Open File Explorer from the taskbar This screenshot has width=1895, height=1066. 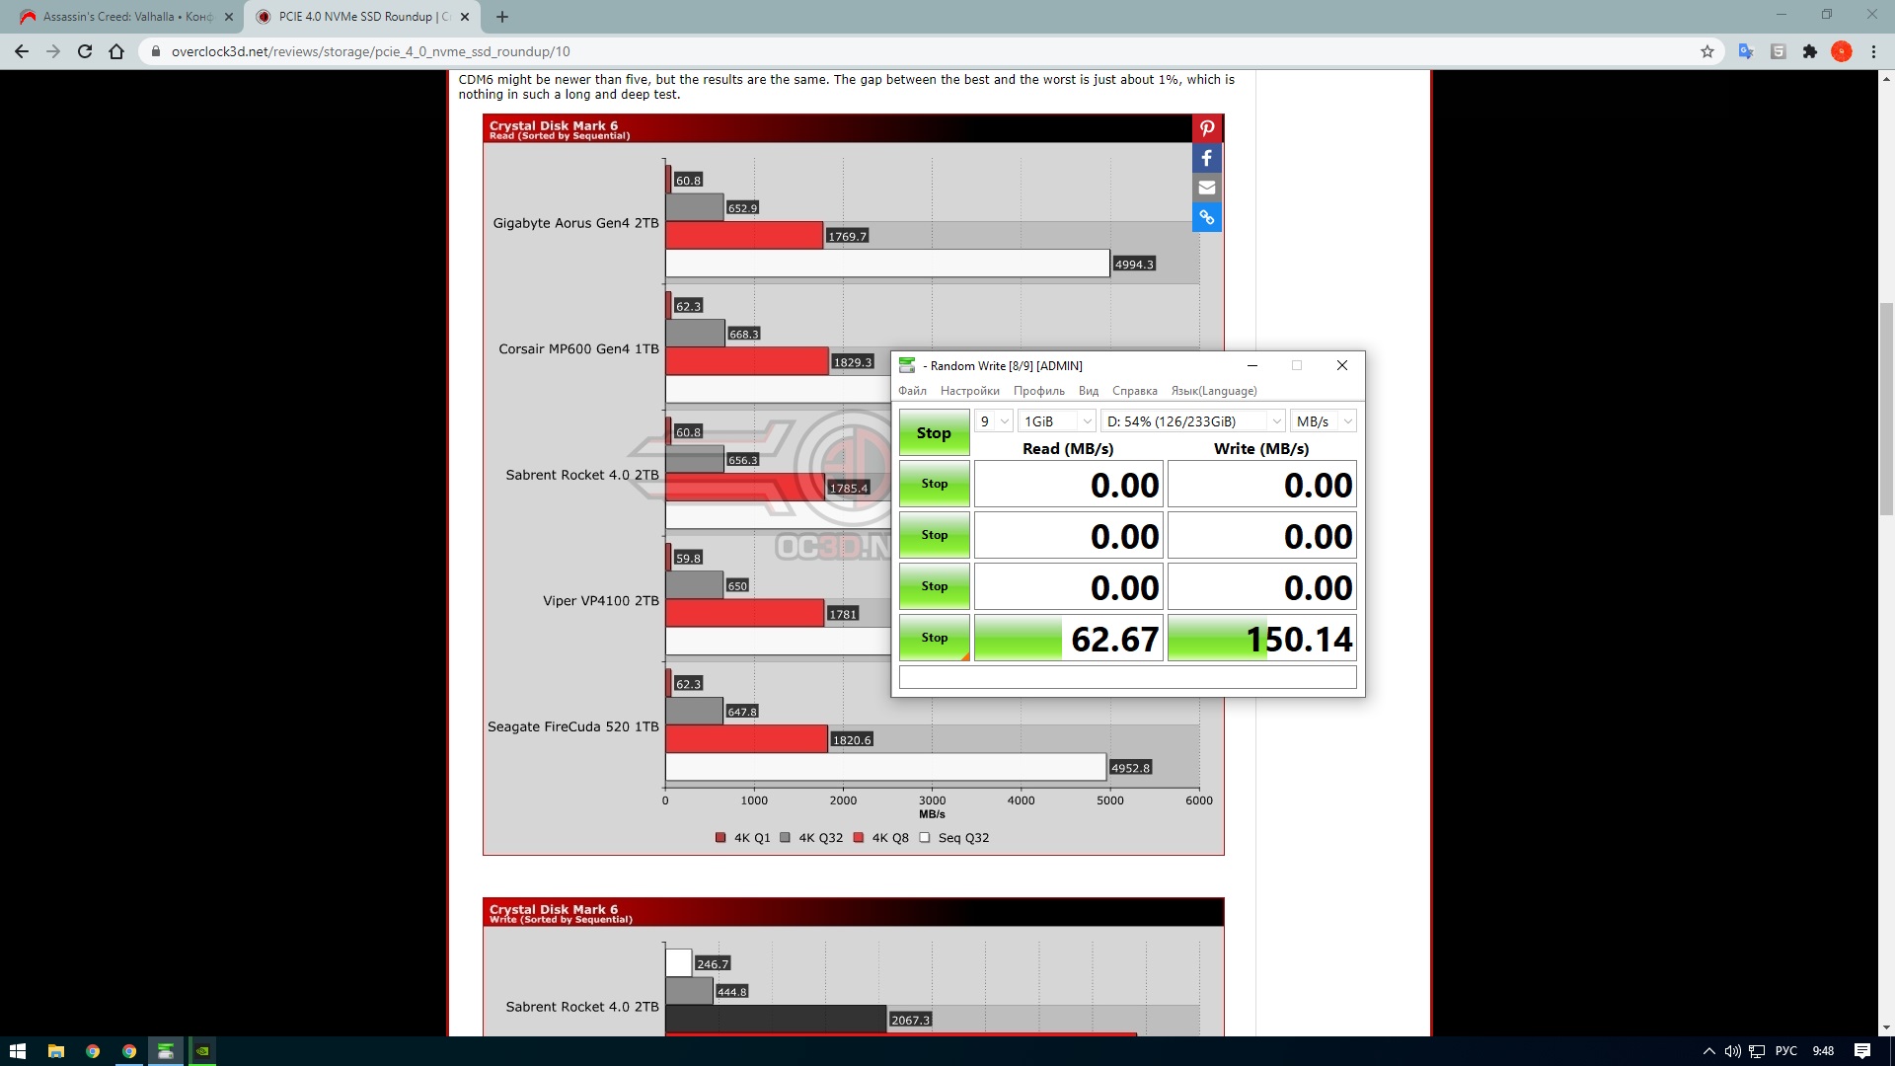tap(55, 1051)
